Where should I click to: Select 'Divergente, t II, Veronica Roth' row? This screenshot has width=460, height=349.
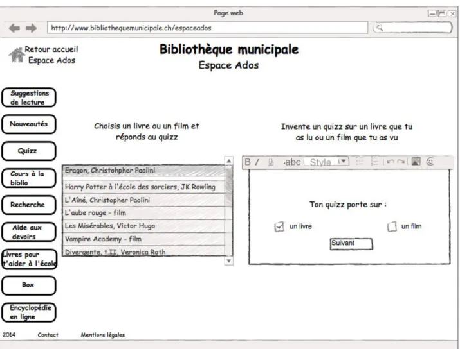[x=143, y=251]
